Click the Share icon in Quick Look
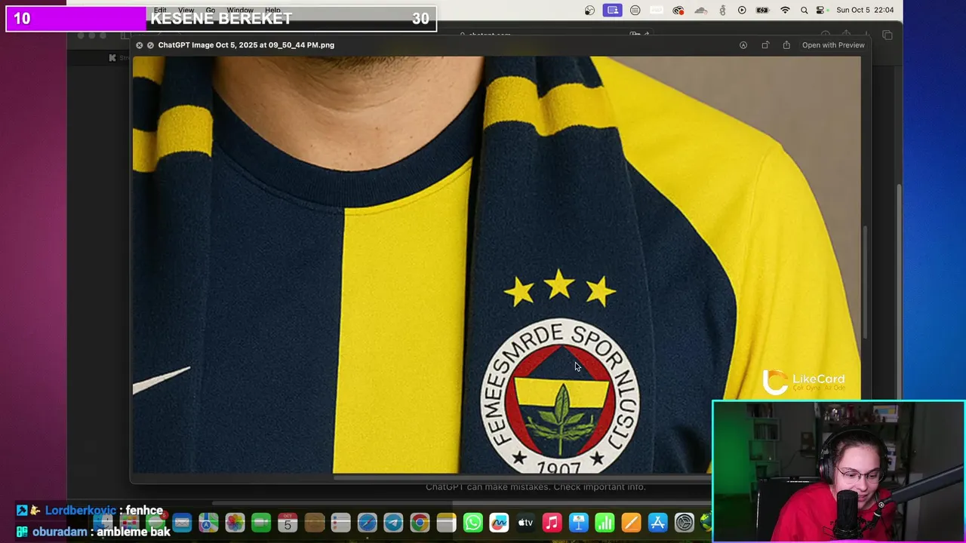 (x=786, y=45)
